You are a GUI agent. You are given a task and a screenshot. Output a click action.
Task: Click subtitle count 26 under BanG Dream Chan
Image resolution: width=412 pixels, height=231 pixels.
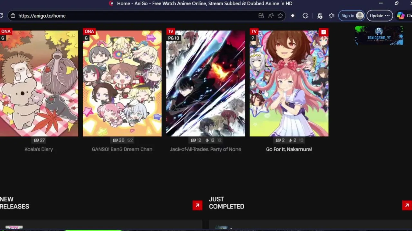click(118, 140)
